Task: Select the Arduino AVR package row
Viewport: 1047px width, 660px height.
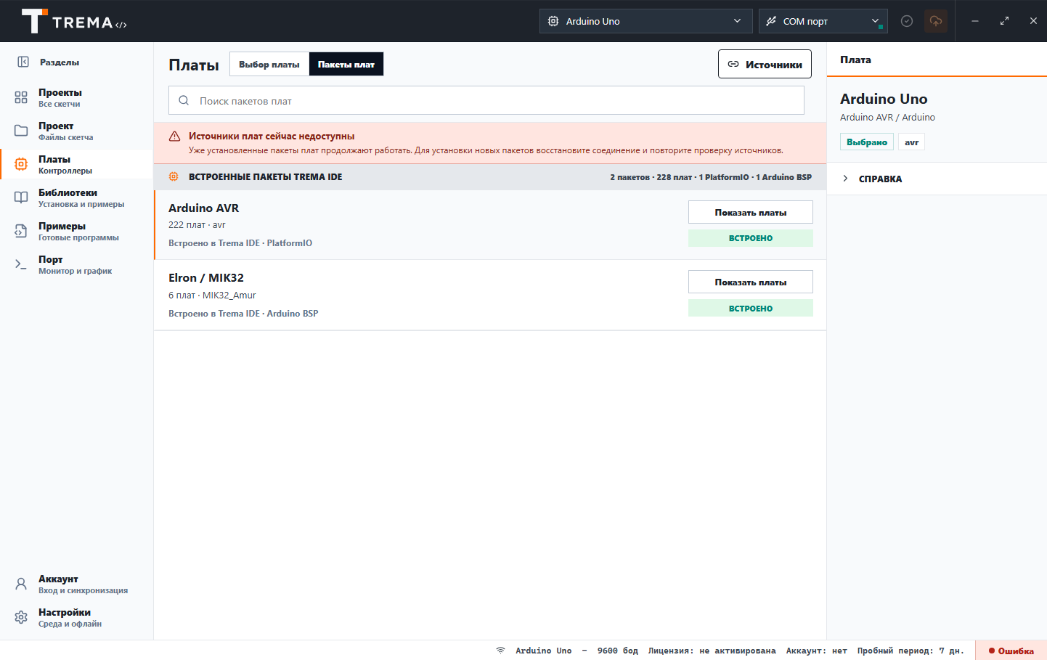Action: [490, 225]
